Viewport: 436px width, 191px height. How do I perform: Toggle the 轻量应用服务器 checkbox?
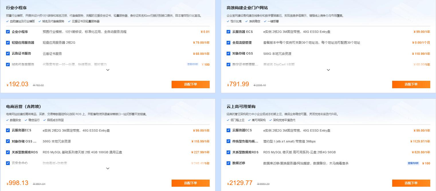[x=8, y=43]
